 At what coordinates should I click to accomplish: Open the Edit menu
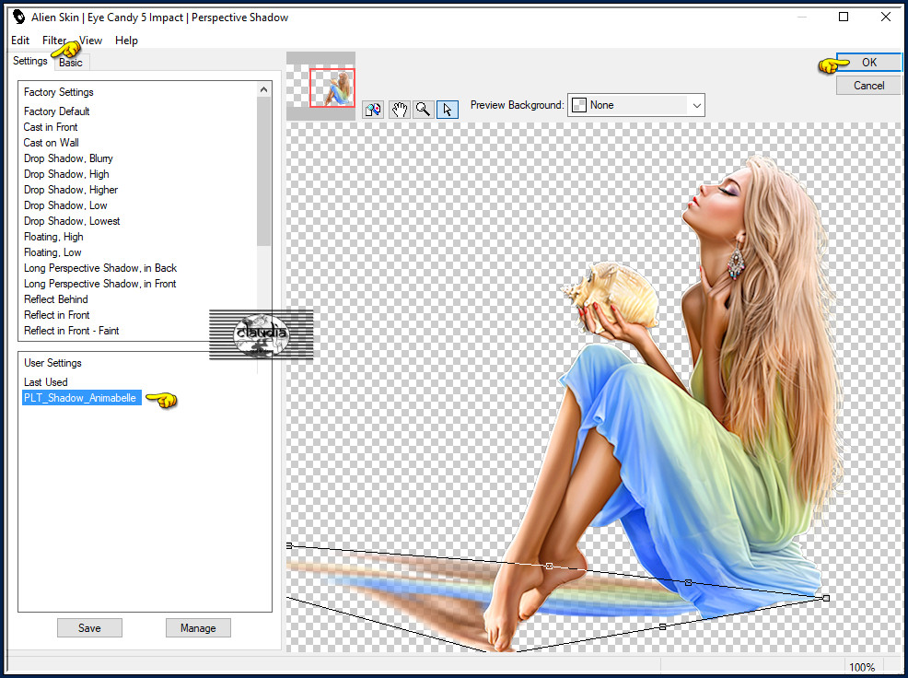click(20, 40)
